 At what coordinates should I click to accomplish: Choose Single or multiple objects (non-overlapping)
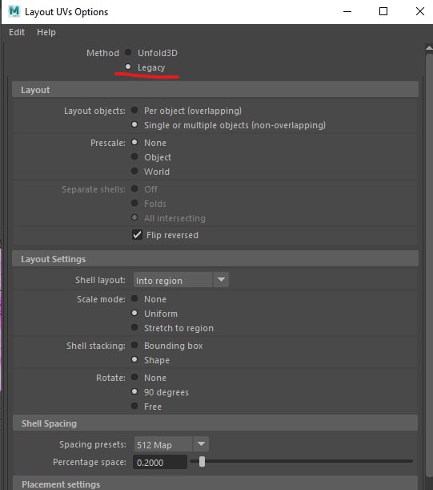pyautogui.click(x=134, y=124)
